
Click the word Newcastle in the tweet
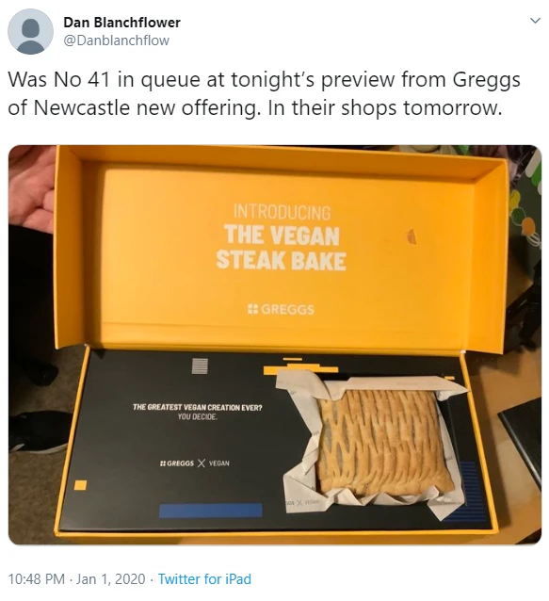click(x=82, y=108)
